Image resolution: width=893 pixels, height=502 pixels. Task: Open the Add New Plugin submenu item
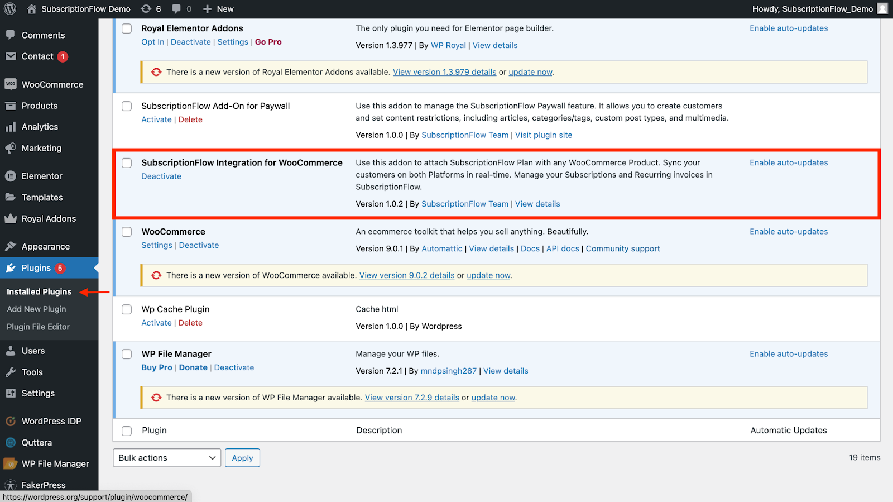click(x=36, y=309)
